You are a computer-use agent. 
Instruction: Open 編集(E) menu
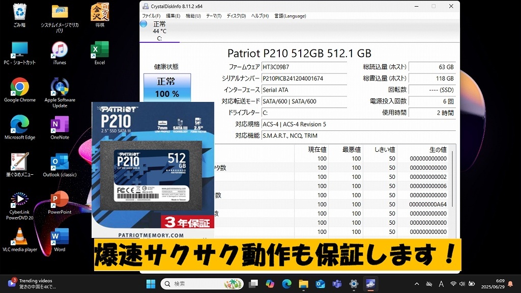pyautogui.click(x=173, y=16)
